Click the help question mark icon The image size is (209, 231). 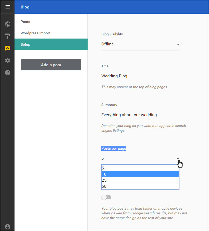click(x=8, y=73)
